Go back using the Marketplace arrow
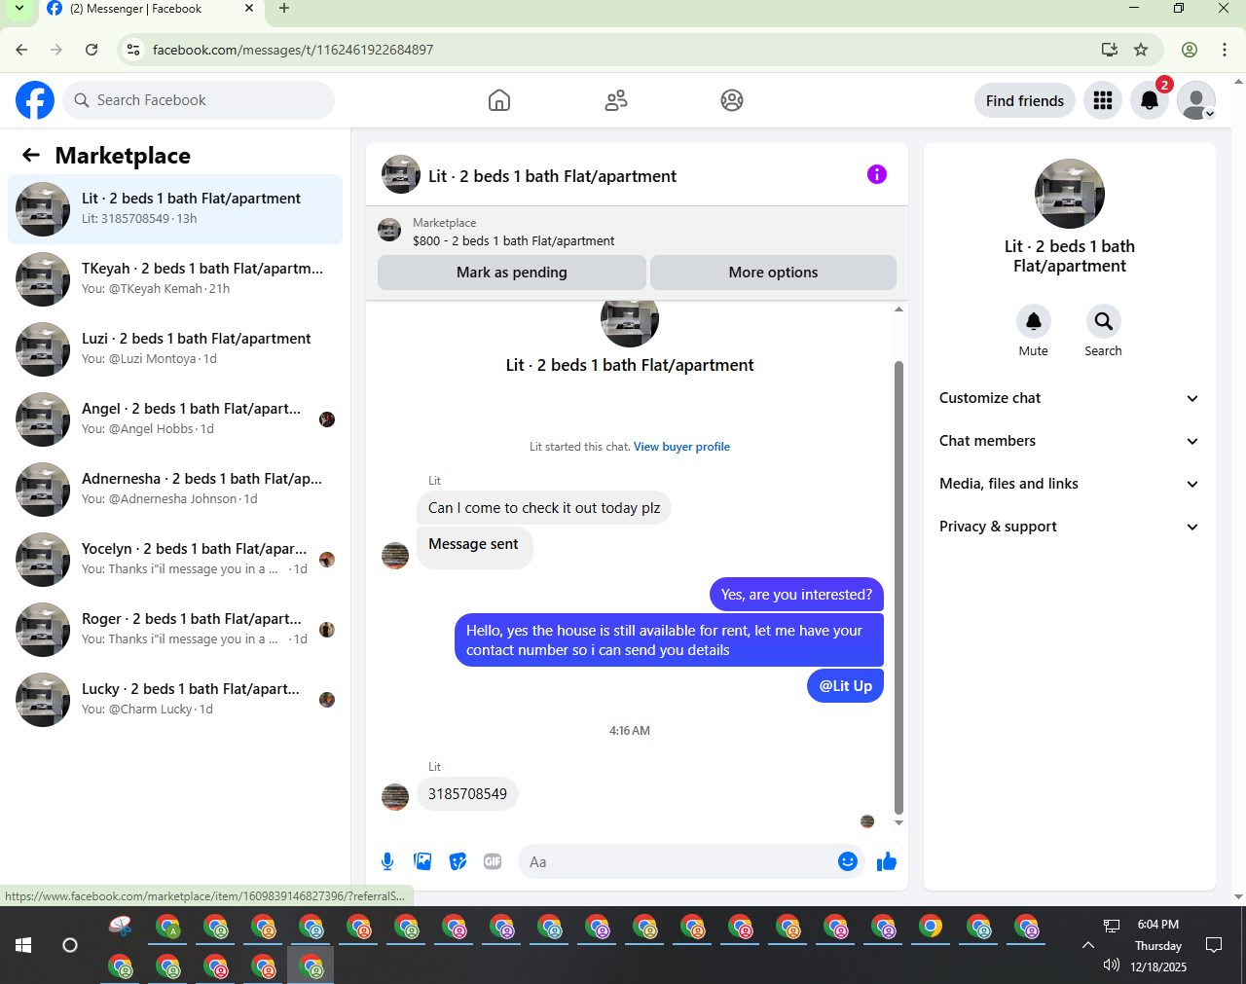Image resolution: width=1246 pixels, height=984 pixels. [x=31, y=155]
